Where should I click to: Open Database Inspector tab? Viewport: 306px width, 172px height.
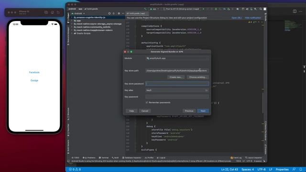132,158
